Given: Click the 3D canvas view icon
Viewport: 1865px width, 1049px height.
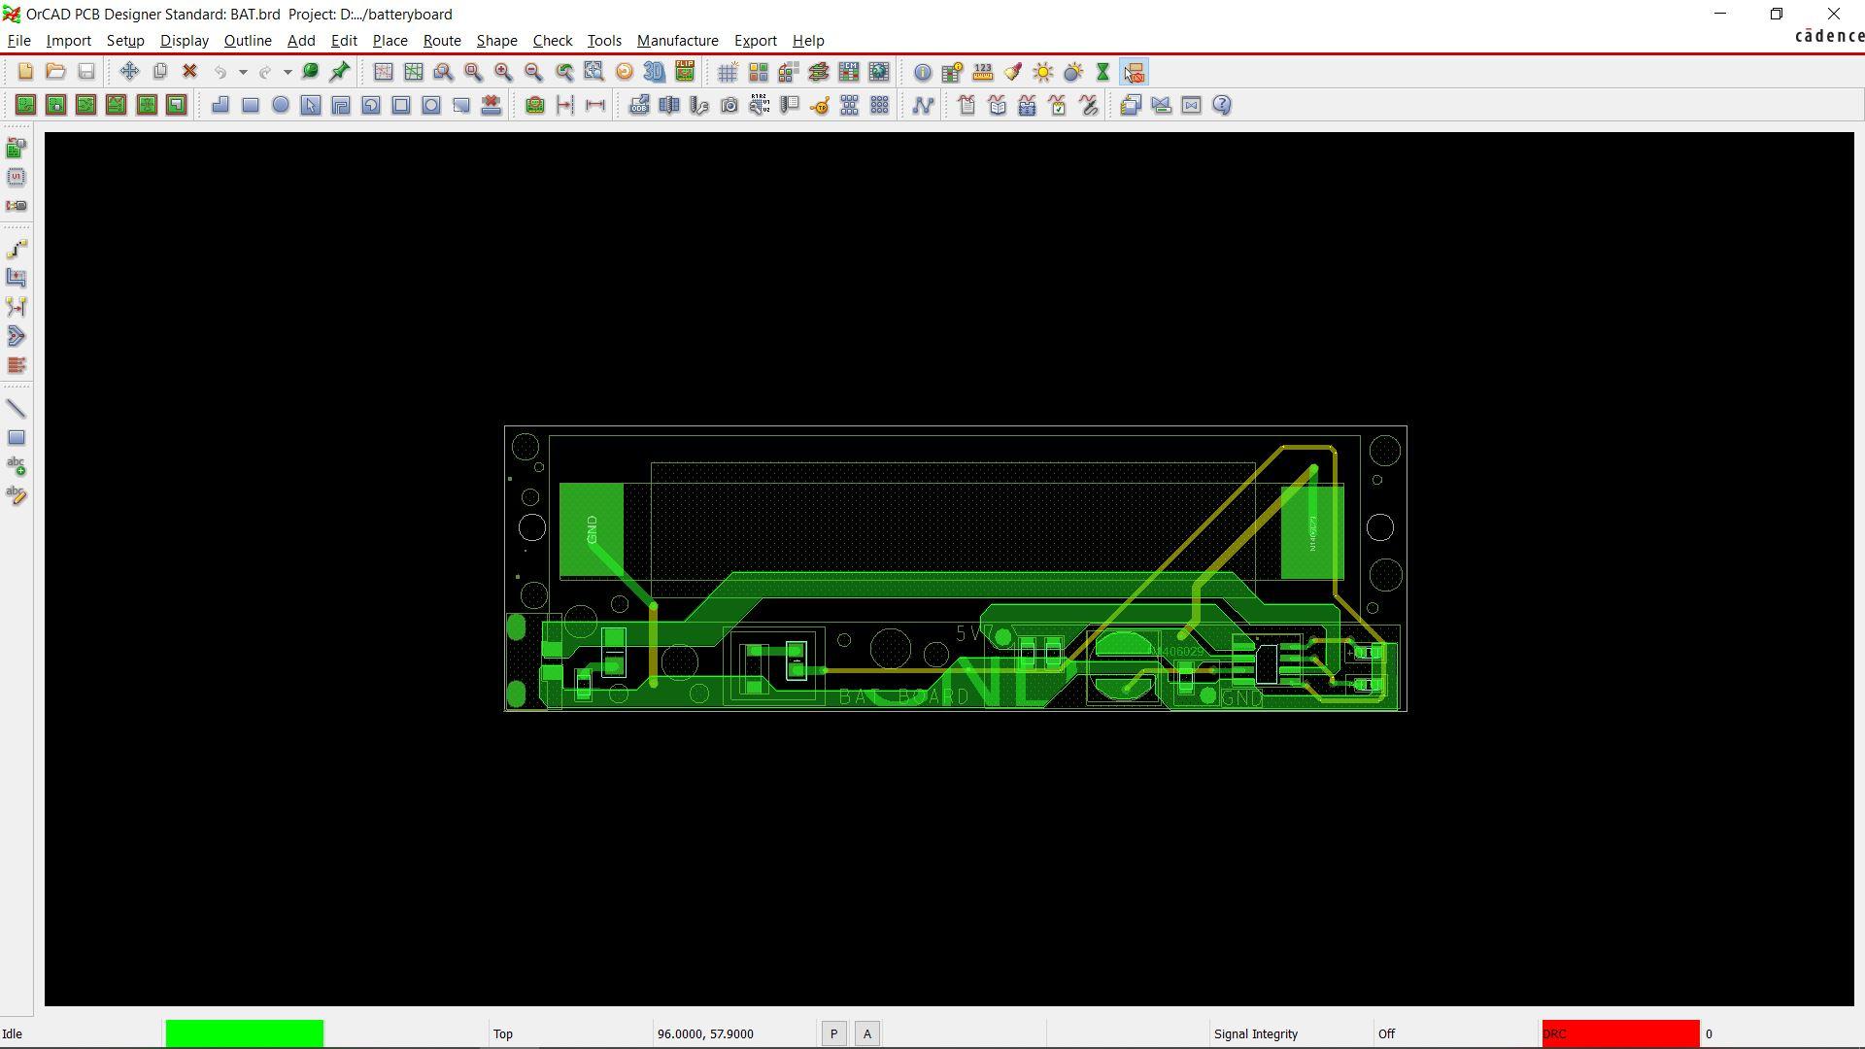Looking at the screenshot, I should (x=655, y=72).
